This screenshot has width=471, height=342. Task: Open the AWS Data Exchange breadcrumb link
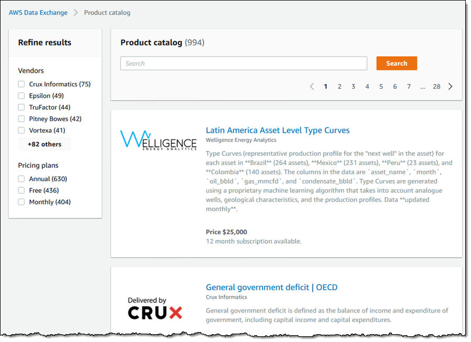tap(38, 13)
